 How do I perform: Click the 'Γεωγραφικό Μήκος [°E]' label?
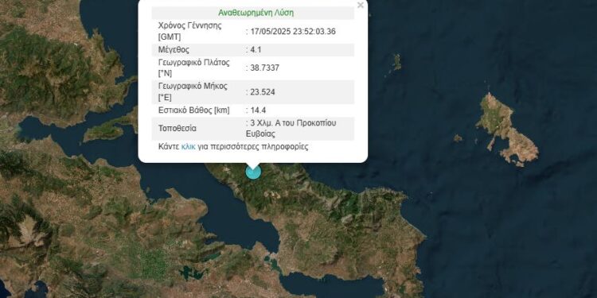(193, 92)
